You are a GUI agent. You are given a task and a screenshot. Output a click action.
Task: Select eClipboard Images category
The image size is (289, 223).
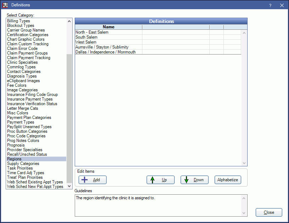point(36,81)
